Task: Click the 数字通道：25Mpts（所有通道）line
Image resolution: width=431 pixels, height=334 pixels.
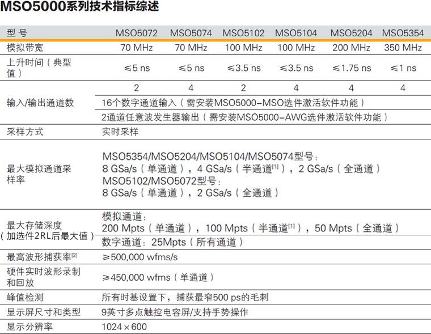Action: 172,242
